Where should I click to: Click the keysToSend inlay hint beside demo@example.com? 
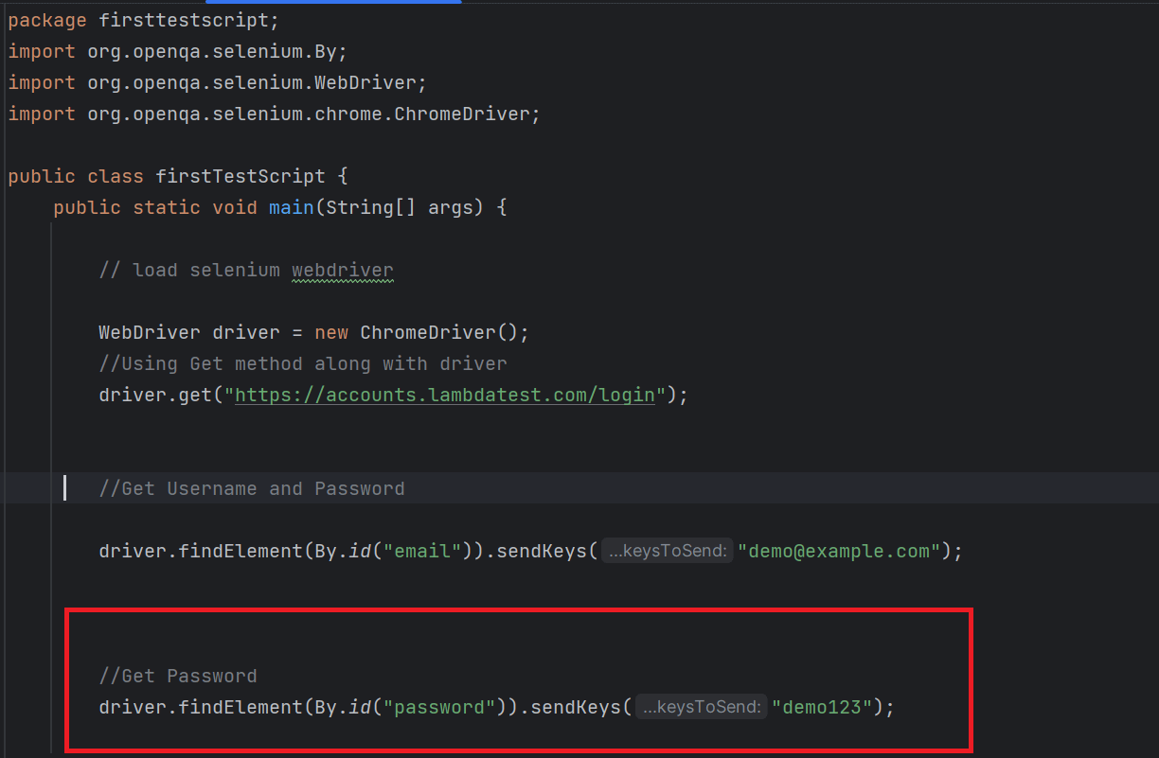tap(667, 550)
